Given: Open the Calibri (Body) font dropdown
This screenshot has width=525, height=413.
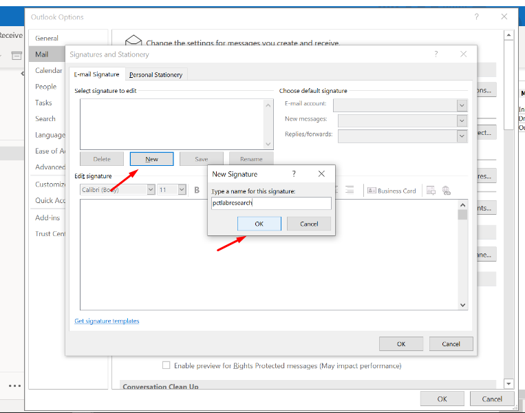Looking at the screenshot, I should [x=151, y=189].
